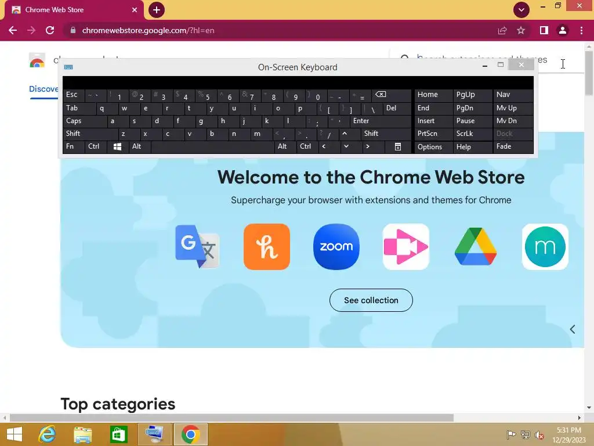Click the pink video recorder extension icon
This screenshot has height=446, width=594.
[x=405, y=246]
